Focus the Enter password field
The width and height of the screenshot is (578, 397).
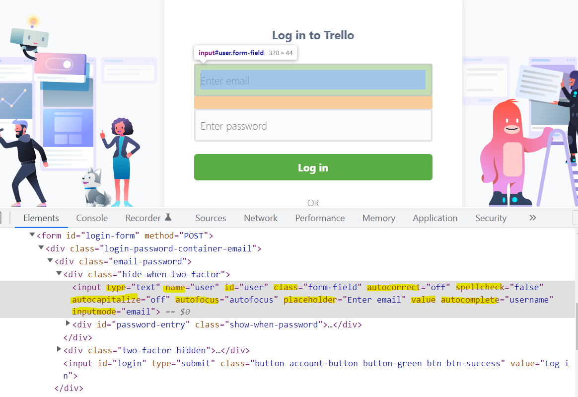click(x=313, y=126)
